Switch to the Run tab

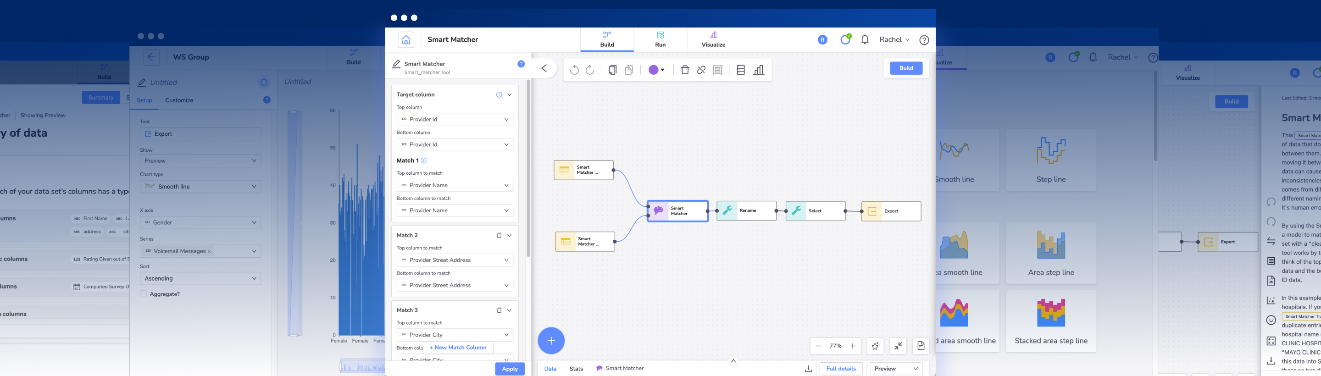[660, 39]
